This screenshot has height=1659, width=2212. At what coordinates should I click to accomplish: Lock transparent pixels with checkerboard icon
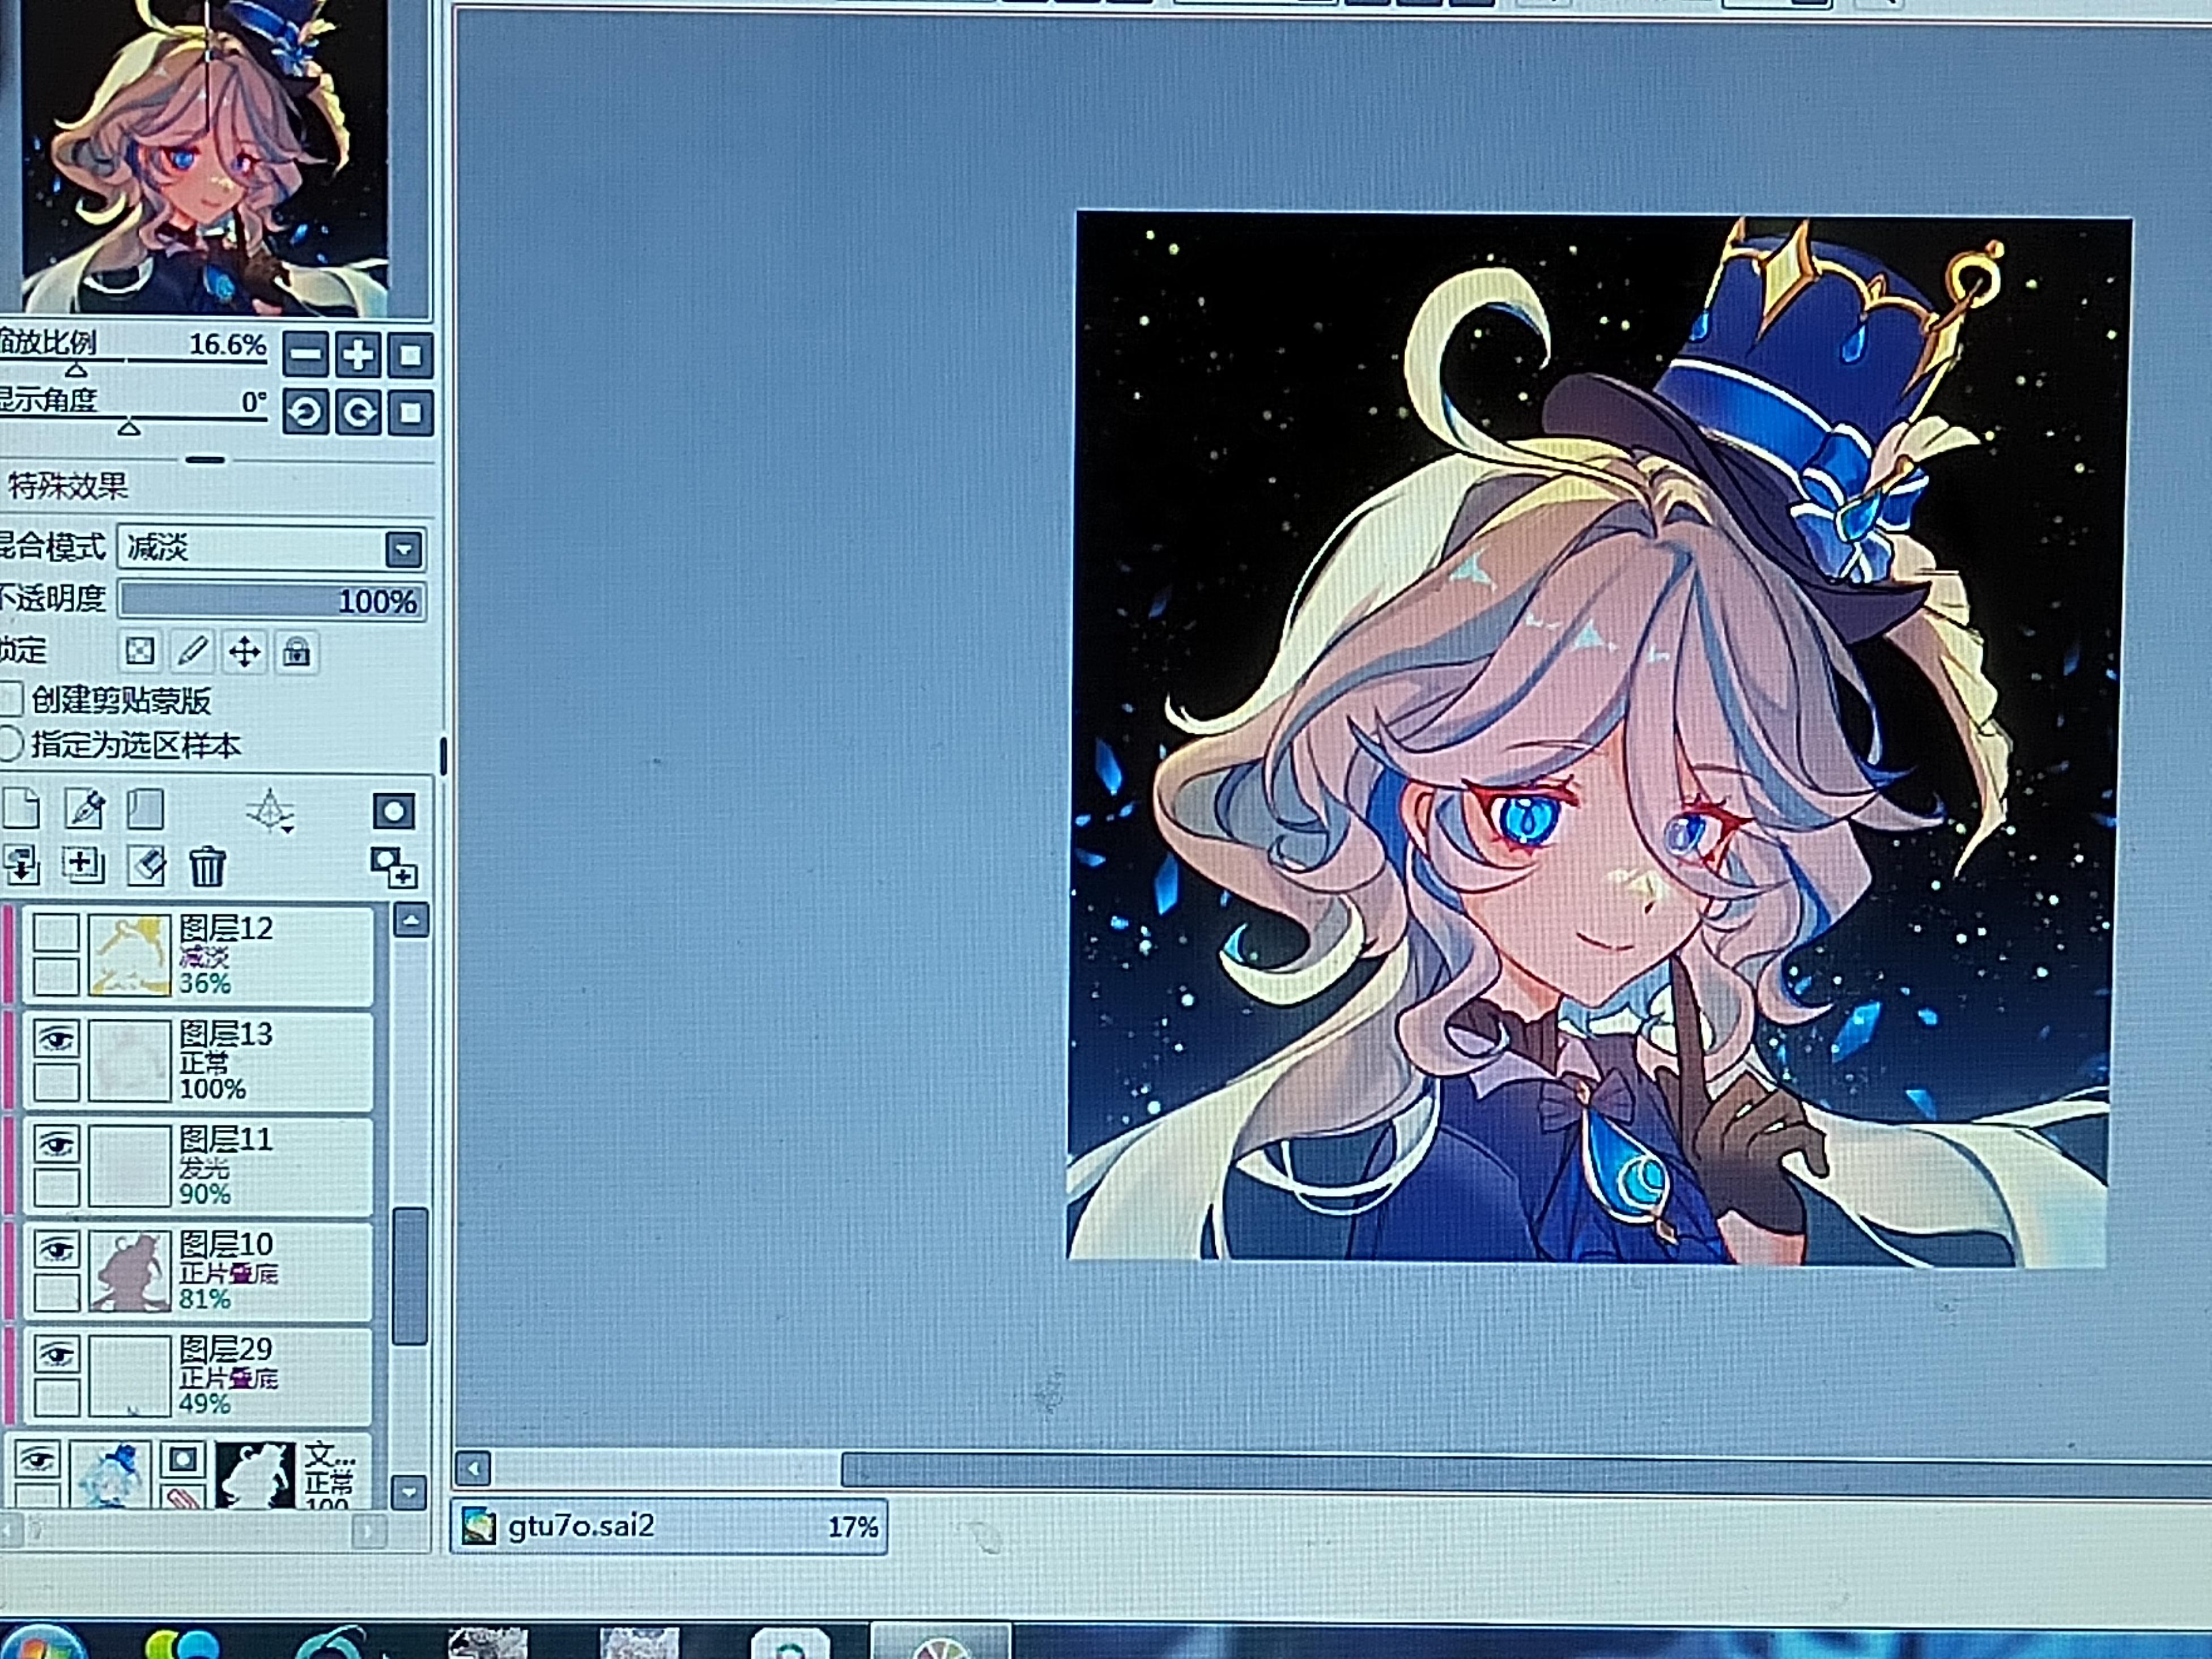click(140, 652)
